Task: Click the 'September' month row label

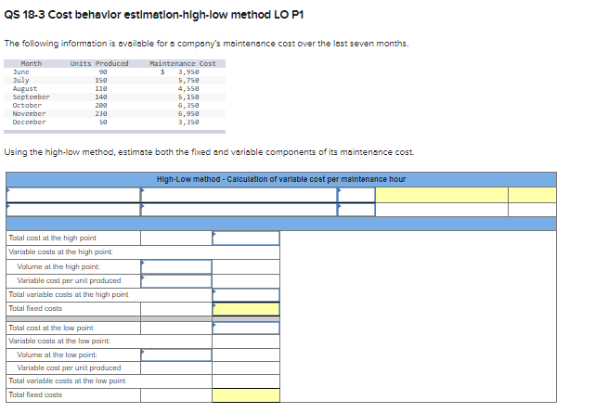Action: (31, 97)
